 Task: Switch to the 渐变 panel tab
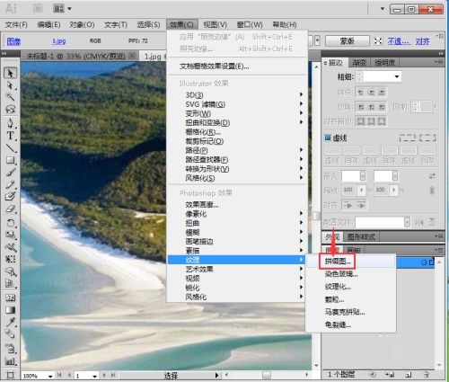tap(359, 62)
